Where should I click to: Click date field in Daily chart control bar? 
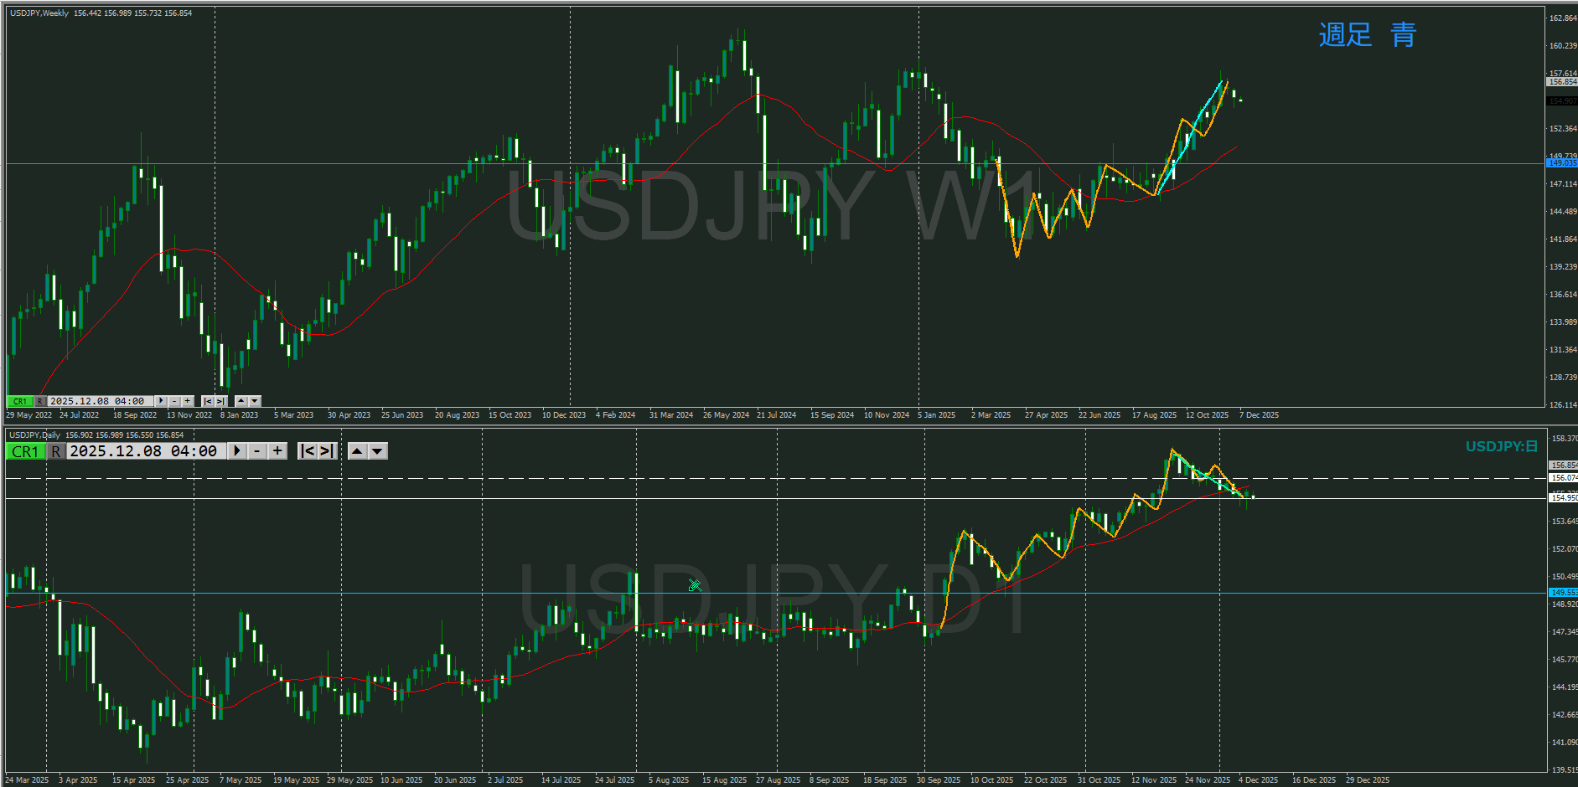pyautogui.click(x=144, y=451)
